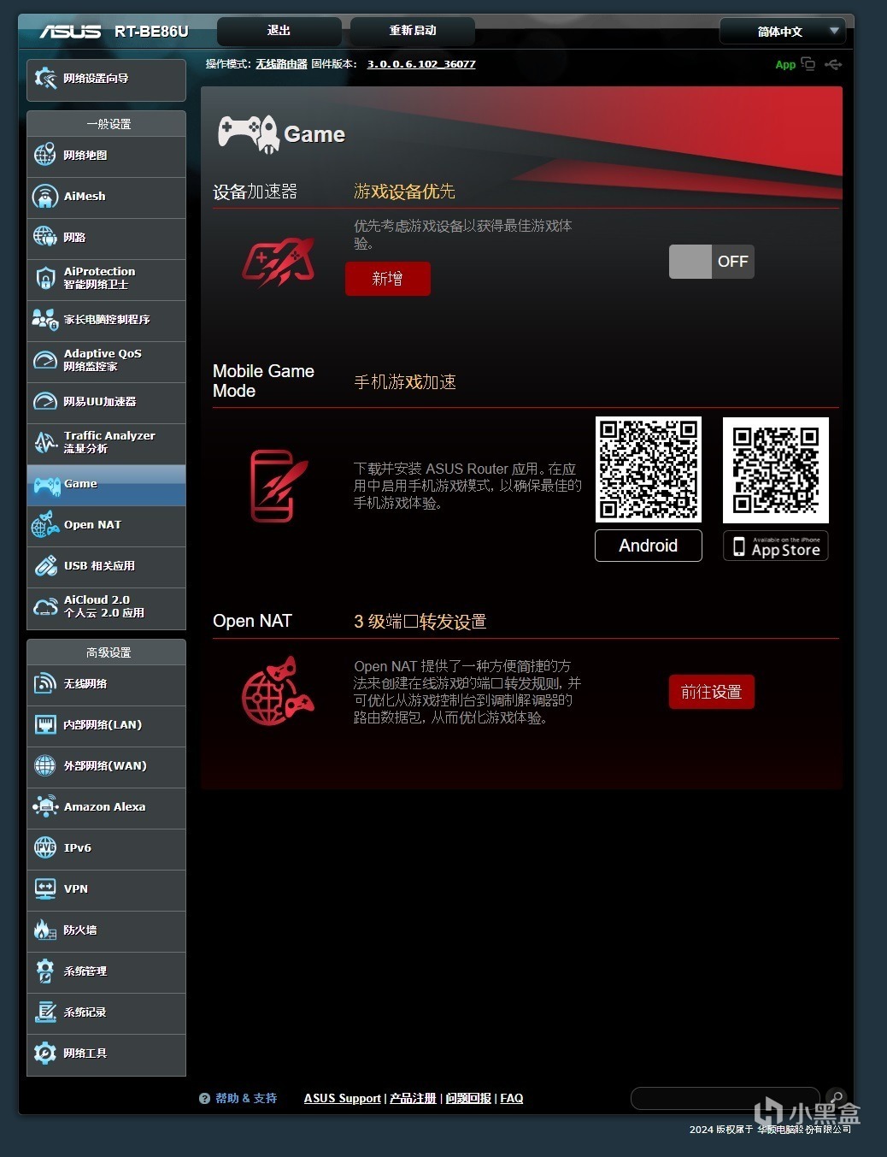Screen dimensions: 887x1157
Task: Select the Game menu item
Action: 106,485
